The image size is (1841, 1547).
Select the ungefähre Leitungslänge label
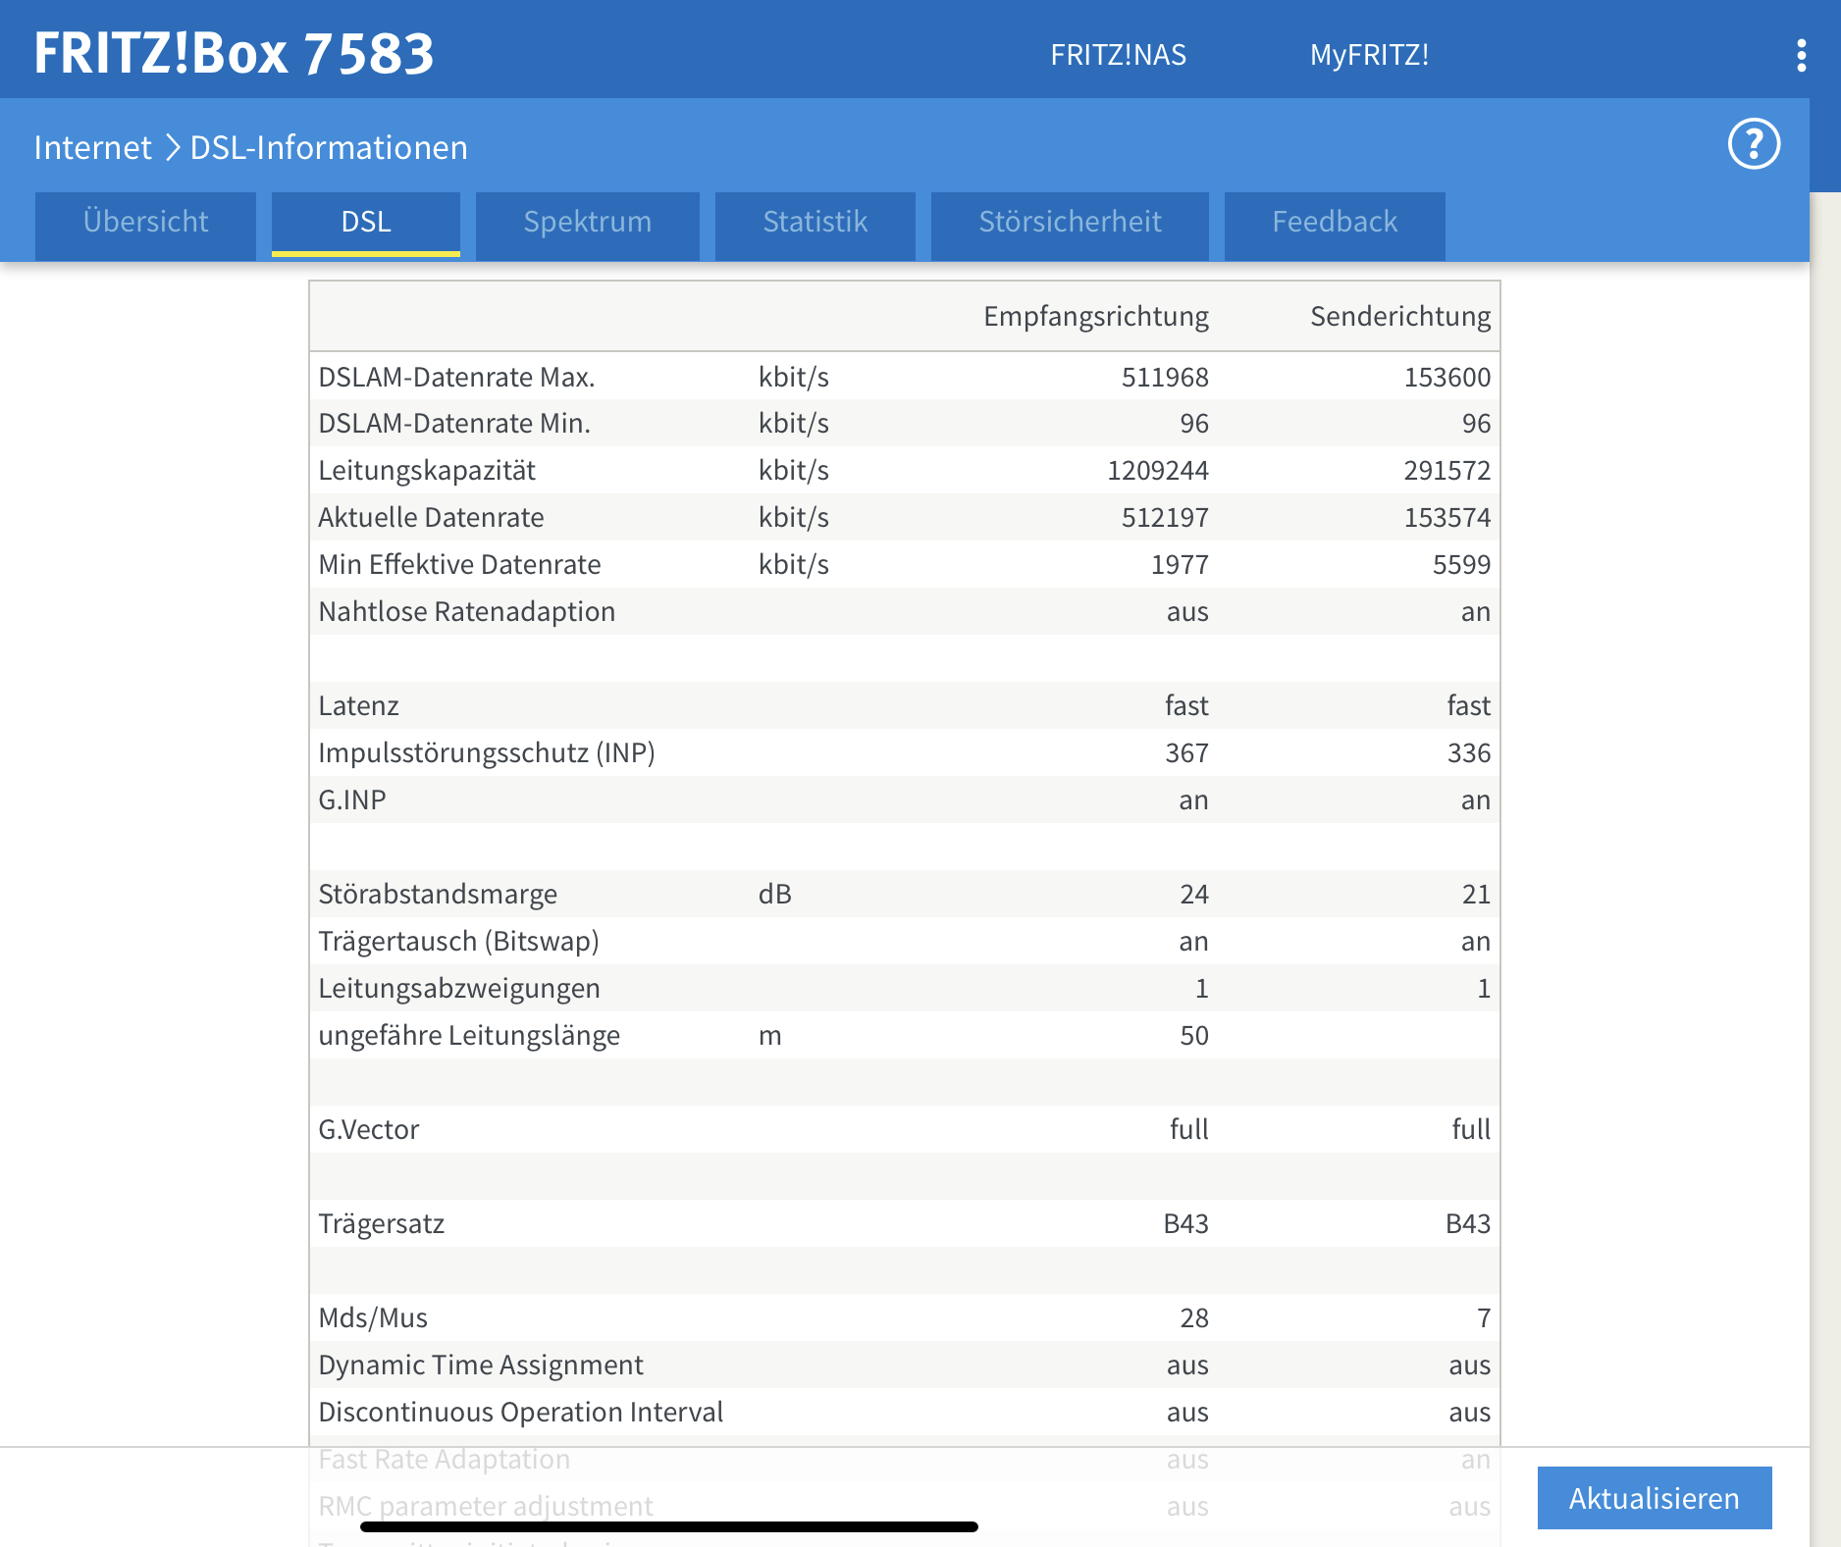click(469, 1035)
